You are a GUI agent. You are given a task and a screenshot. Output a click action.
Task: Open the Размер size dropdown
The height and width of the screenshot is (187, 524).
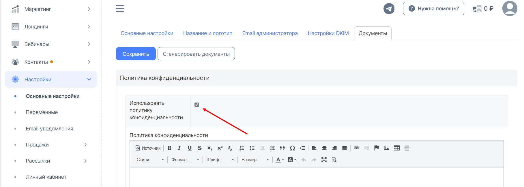click(x=255, y=160)
